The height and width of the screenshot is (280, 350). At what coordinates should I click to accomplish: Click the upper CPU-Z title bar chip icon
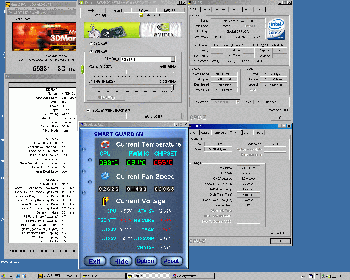point(190,2)
